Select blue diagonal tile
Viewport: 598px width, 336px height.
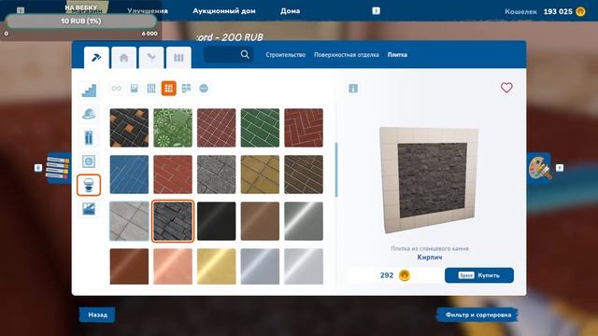coord(129,175)
